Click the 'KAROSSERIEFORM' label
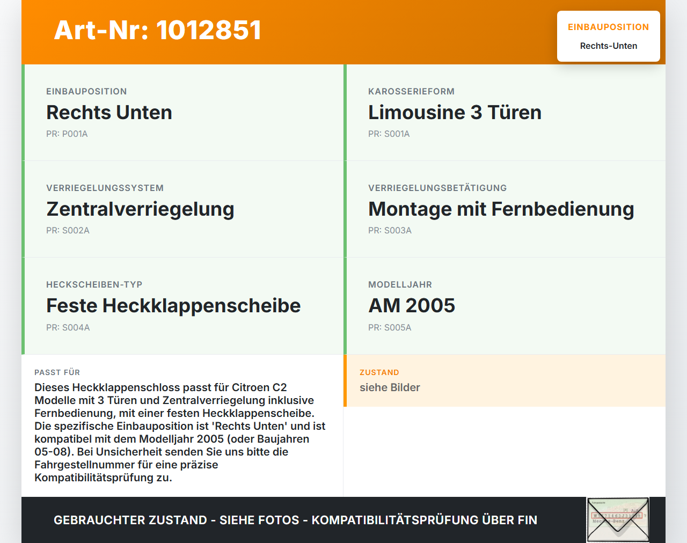This screenshot has width=687, height=543. coord(411,92)
